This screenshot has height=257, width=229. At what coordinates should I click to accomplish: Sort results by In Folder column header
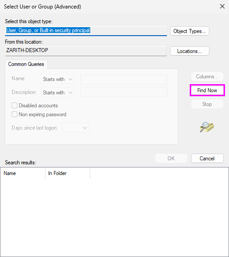coord(67,173)
